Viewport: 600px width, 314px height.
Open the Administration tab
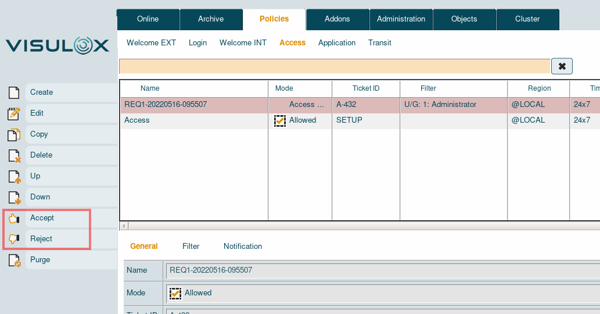(x=401, y=19)
